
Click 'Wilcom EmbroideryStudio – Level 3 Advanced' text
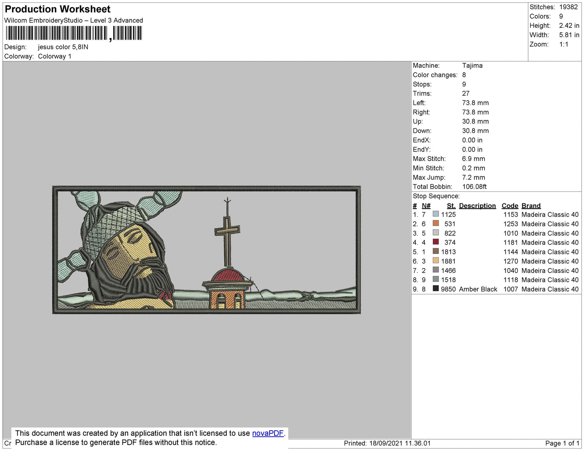tap(74, 21)
